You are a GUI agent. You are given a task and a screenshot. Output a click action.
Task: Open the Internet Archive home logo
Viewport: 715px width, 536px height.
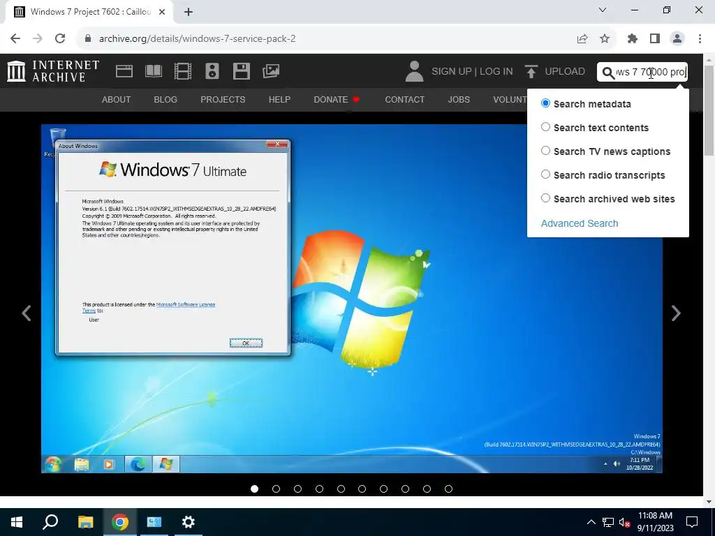point(53,71)
